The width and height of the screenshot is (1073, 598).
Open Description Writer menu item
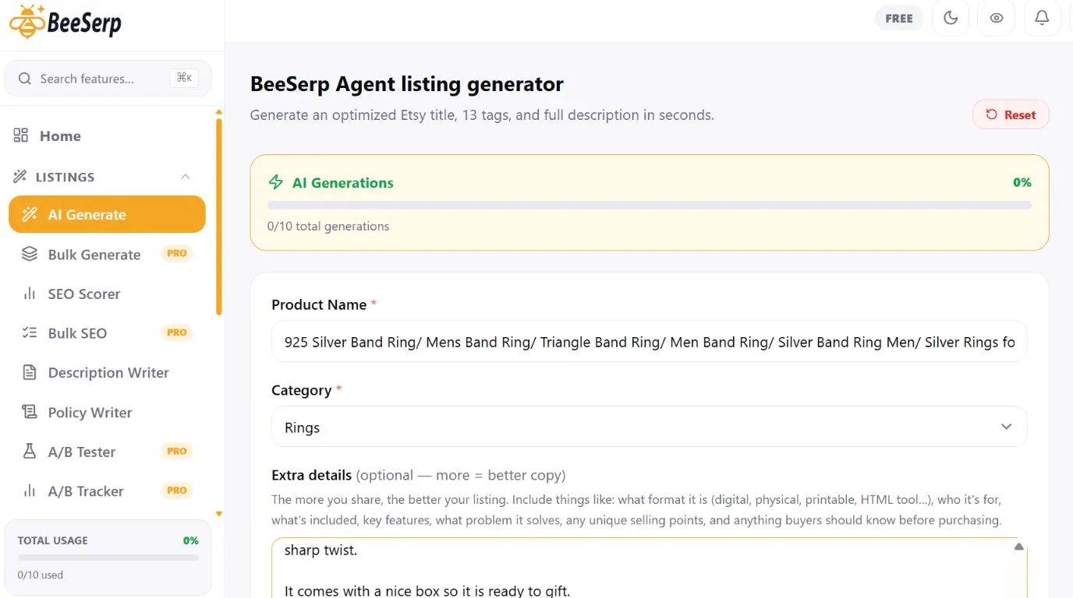point(107,372)
